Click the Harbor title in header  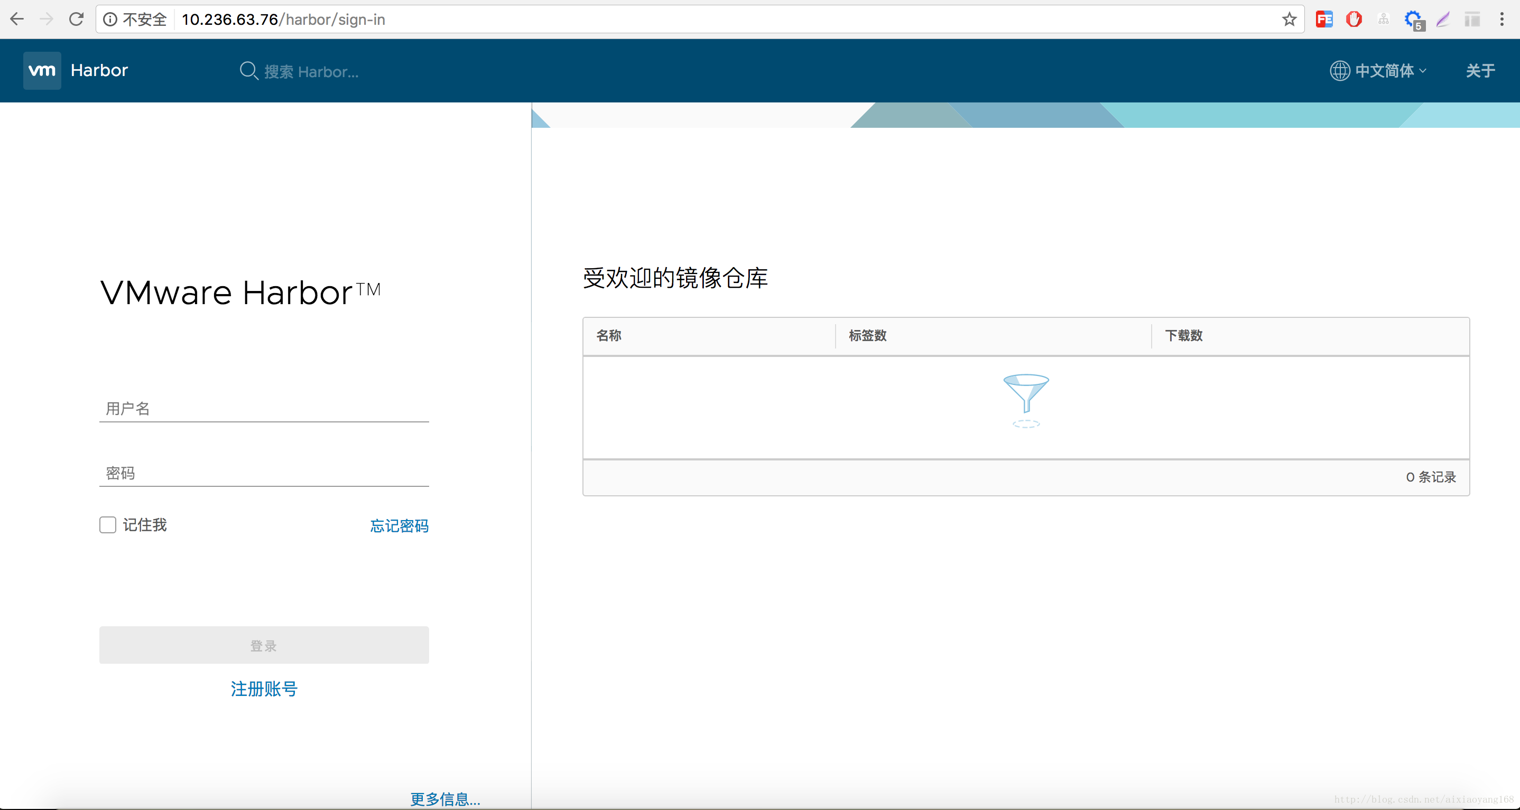99,70
